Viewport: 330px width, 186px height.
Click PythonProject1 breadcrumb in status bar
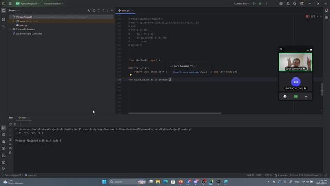[x=12, y=175]
